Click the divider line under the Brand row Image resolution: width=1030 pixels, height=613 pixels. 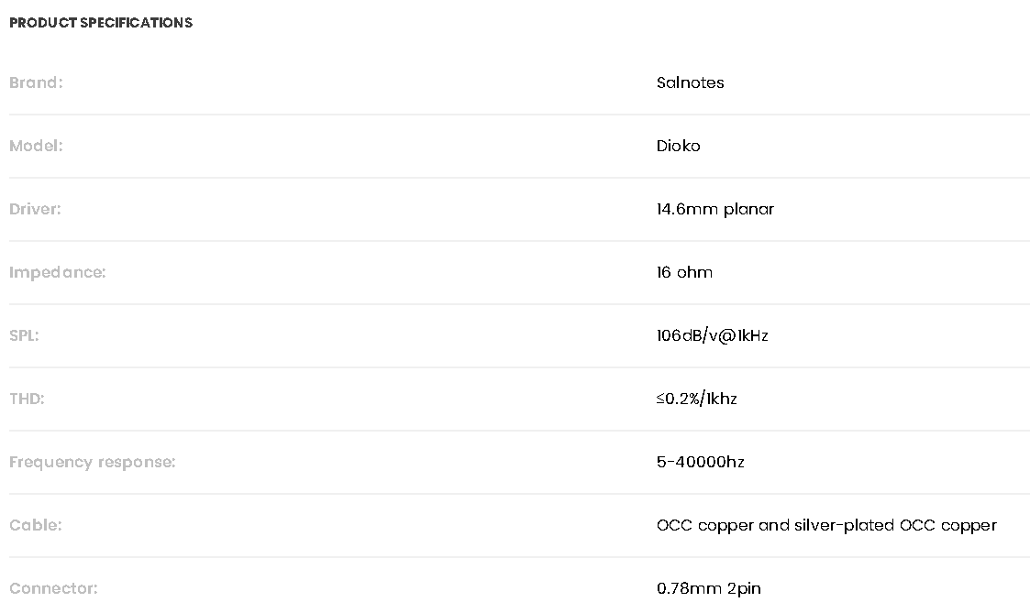click(519, 115)
